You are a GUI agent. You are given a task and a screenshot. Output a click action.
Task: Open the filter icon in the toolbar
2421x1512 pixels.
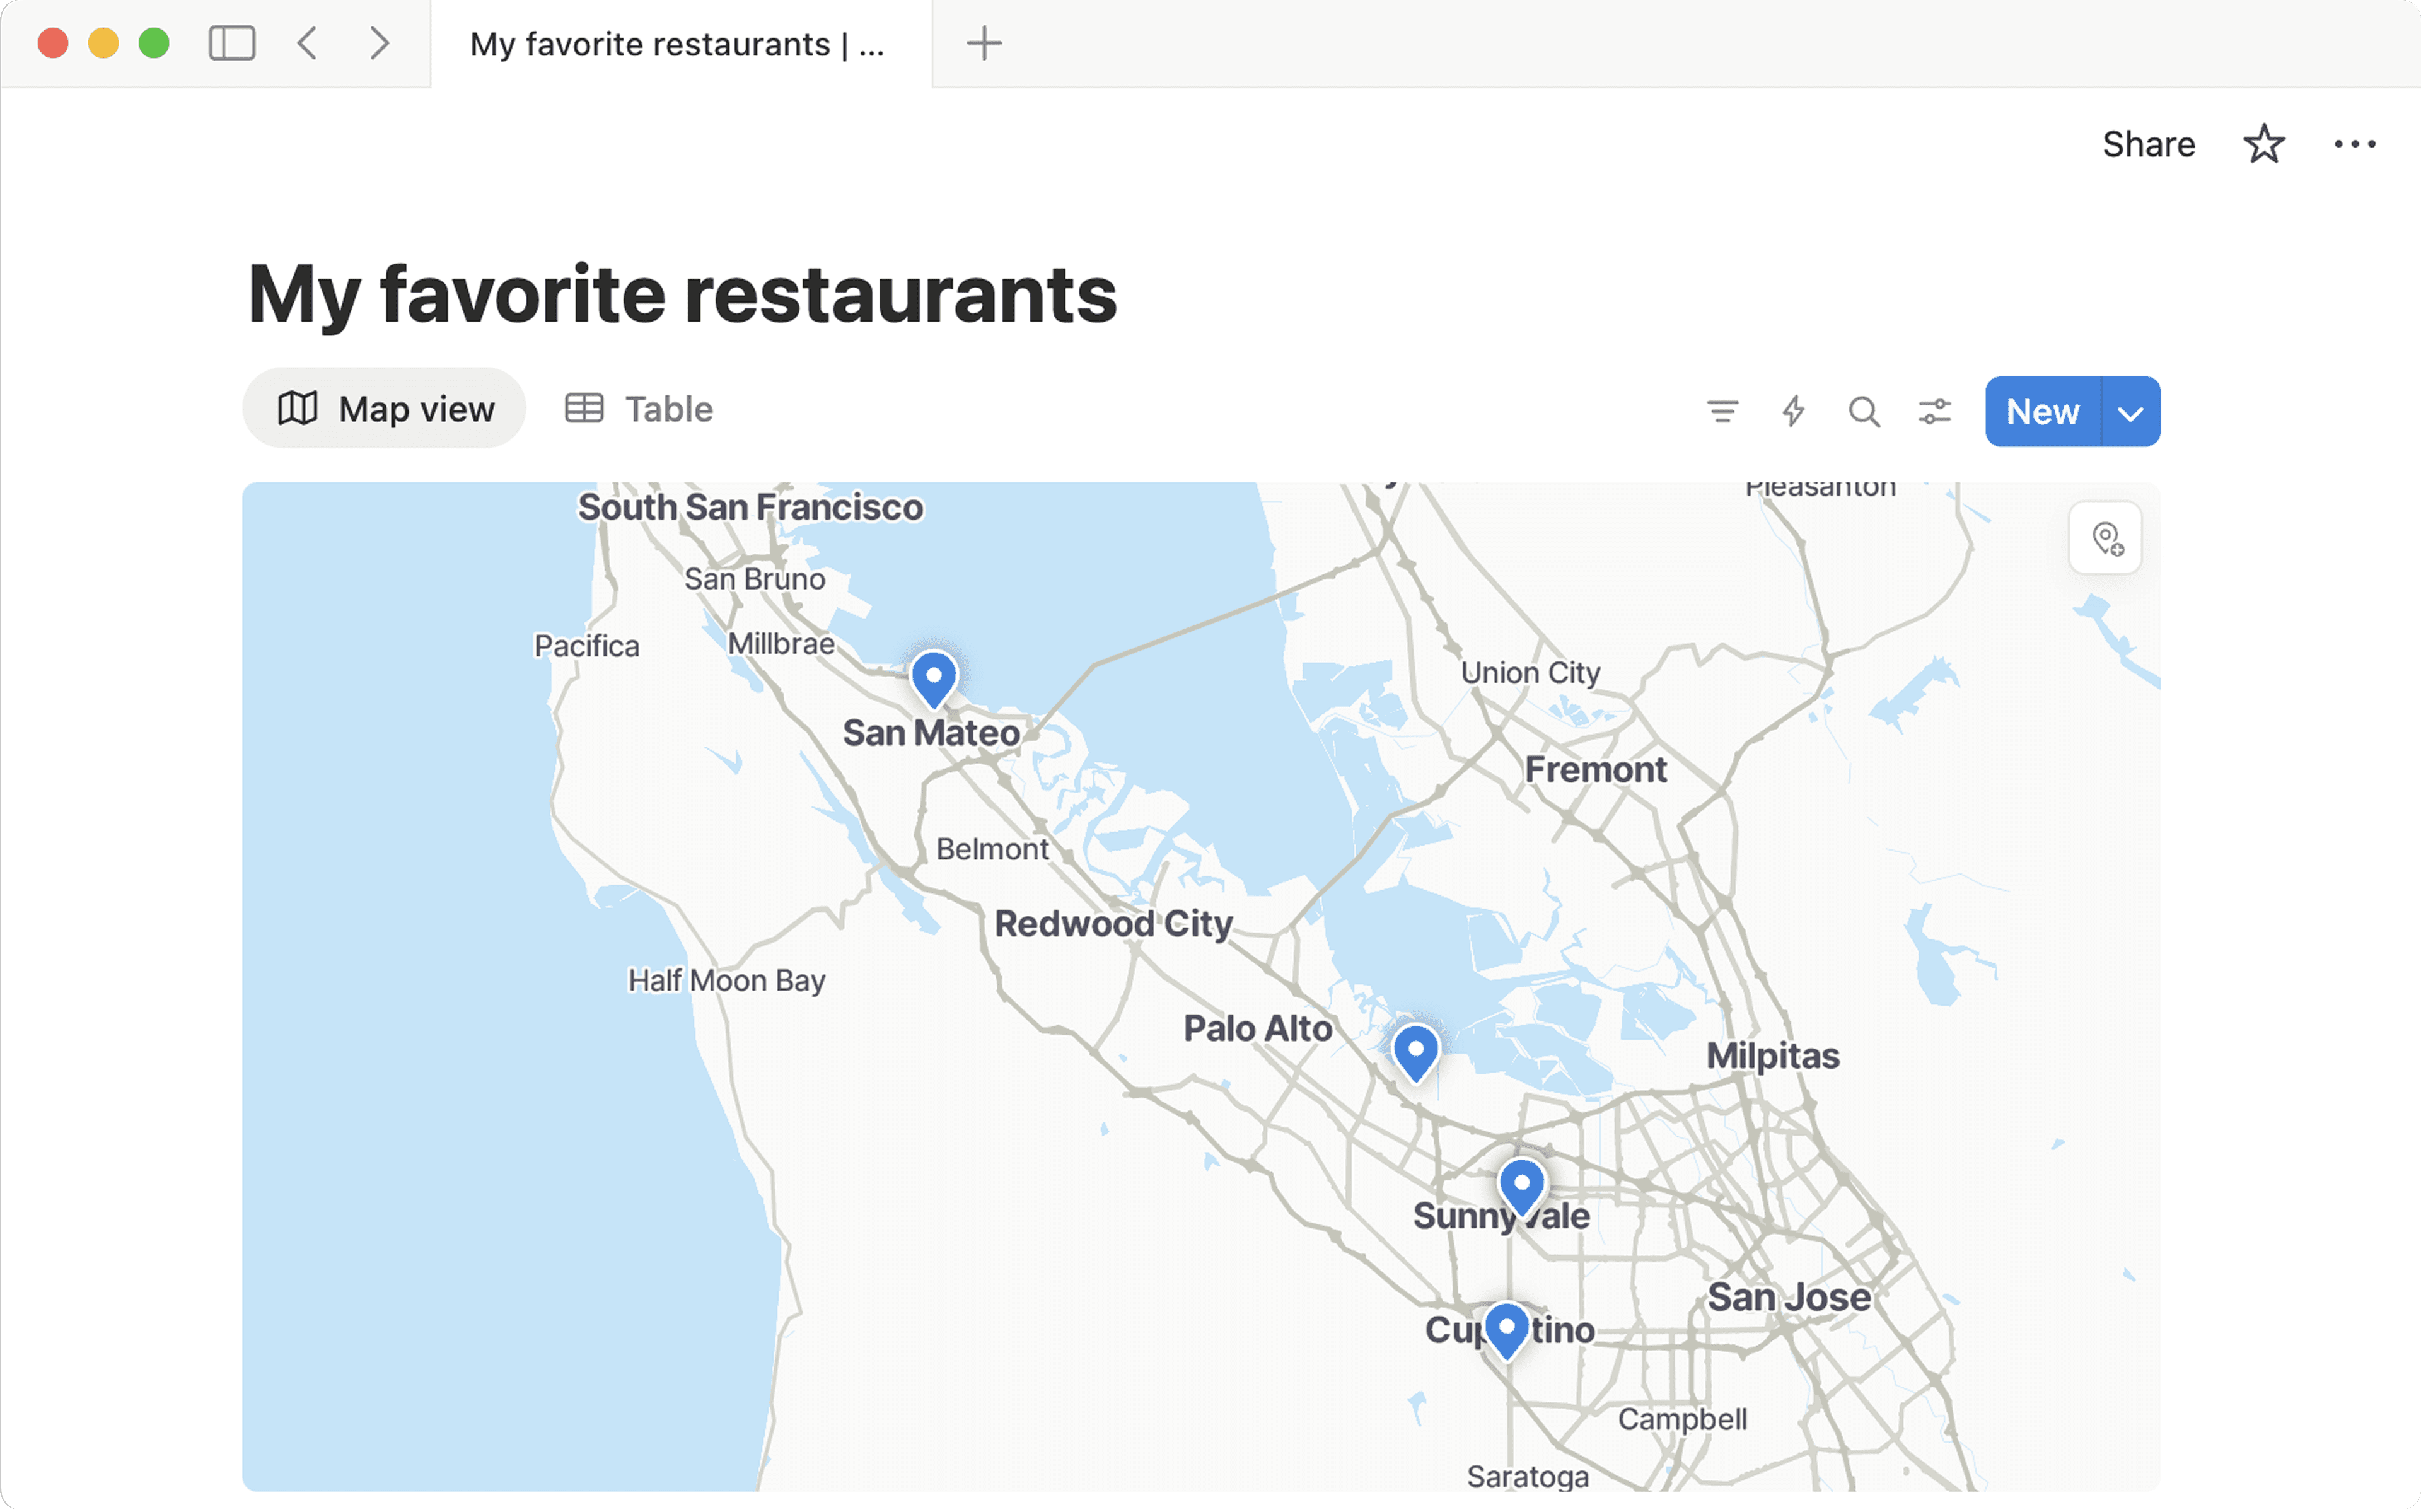1721,411
